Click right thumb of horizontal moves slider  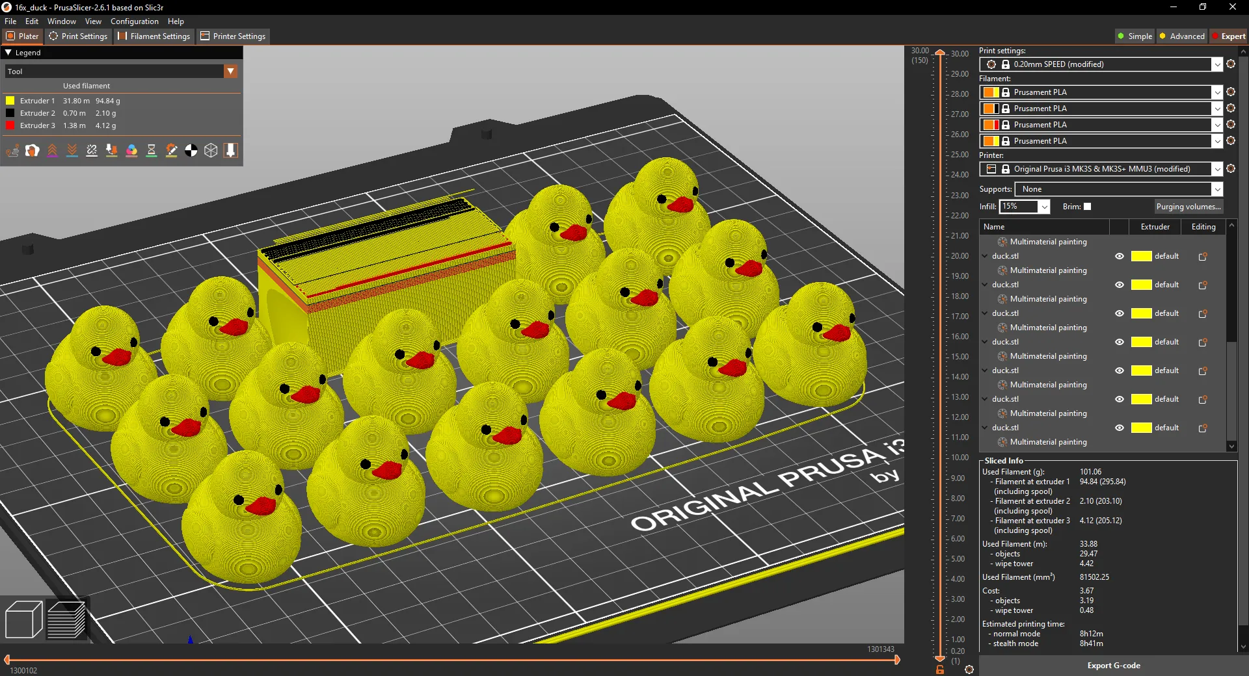point(897,660)
